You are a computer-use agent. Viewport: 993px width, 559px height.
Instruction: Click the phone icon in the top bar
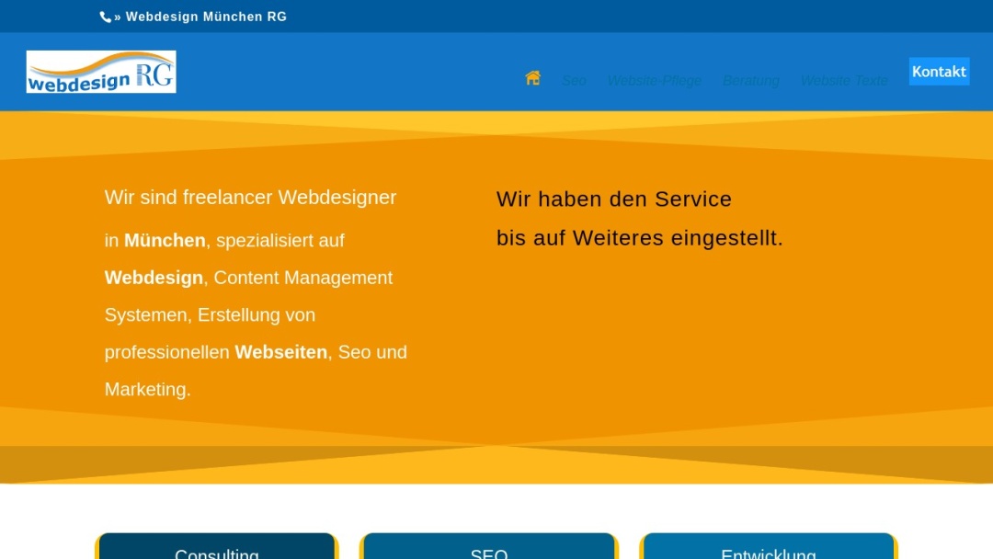[x=104, y=16]
